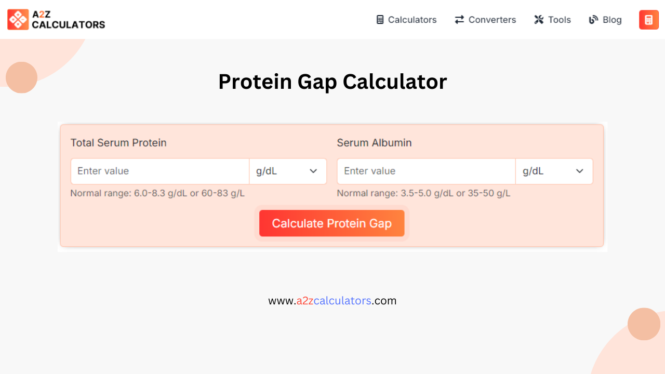Click the A2Z Calculators logo icon

18,20
